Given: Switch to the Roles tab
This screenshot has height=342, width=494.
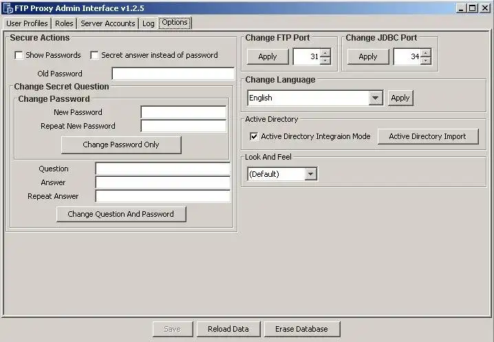Looking at the screenshot, I should coord(64,23).
